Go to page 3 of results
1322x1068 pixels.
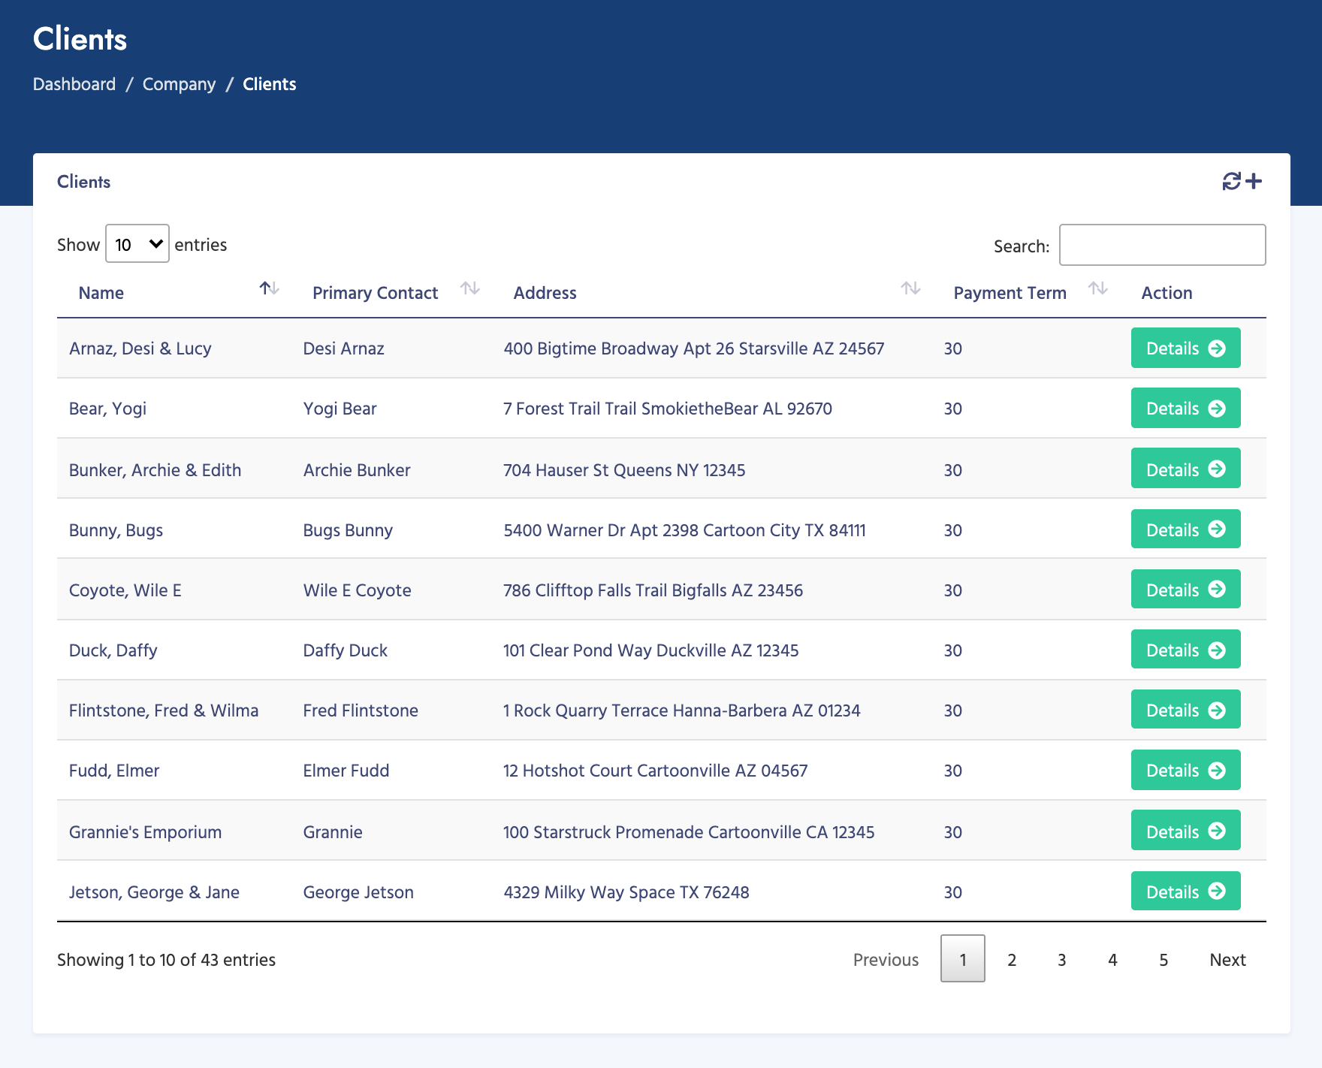click(1062, 959)
